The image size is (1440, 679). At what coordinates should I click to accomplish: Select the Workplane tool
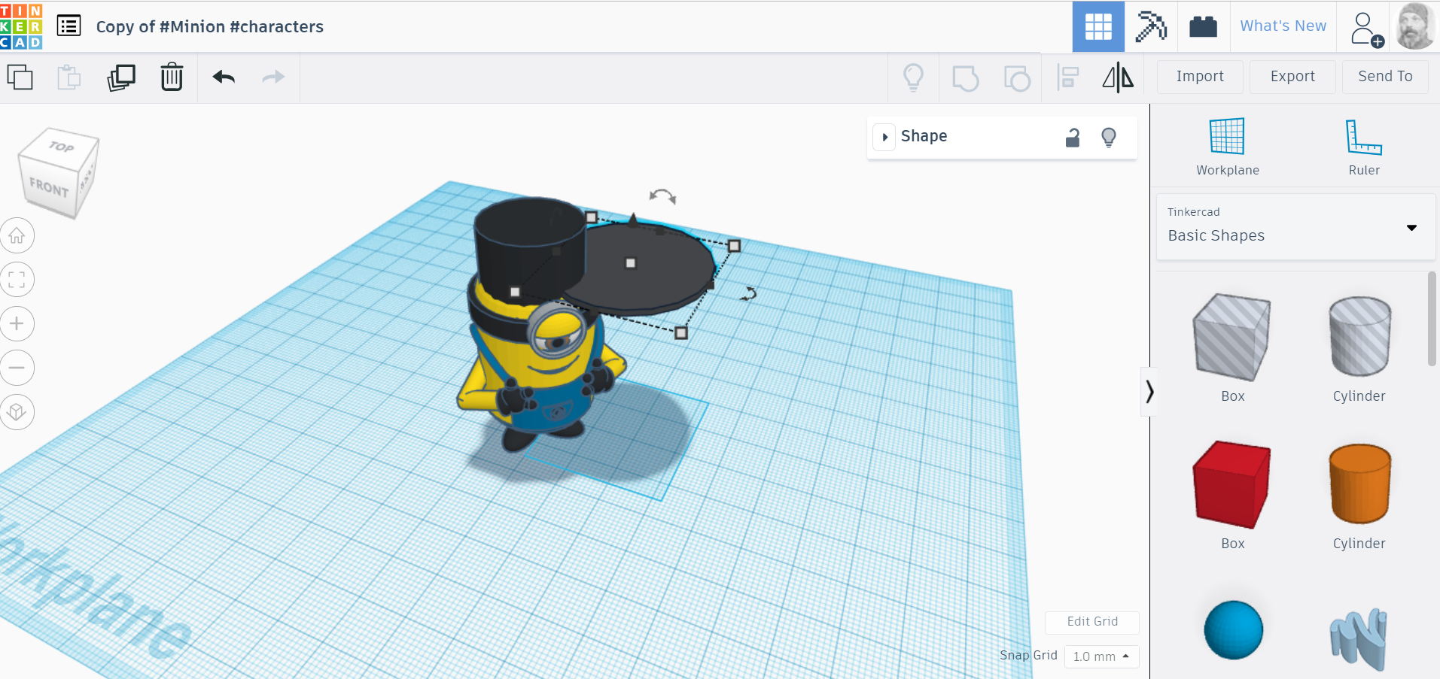click(x=1228, y=147)
